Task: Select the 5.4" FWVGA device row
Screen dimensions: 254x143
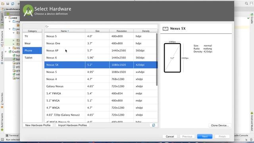Action: pos(101,93)
